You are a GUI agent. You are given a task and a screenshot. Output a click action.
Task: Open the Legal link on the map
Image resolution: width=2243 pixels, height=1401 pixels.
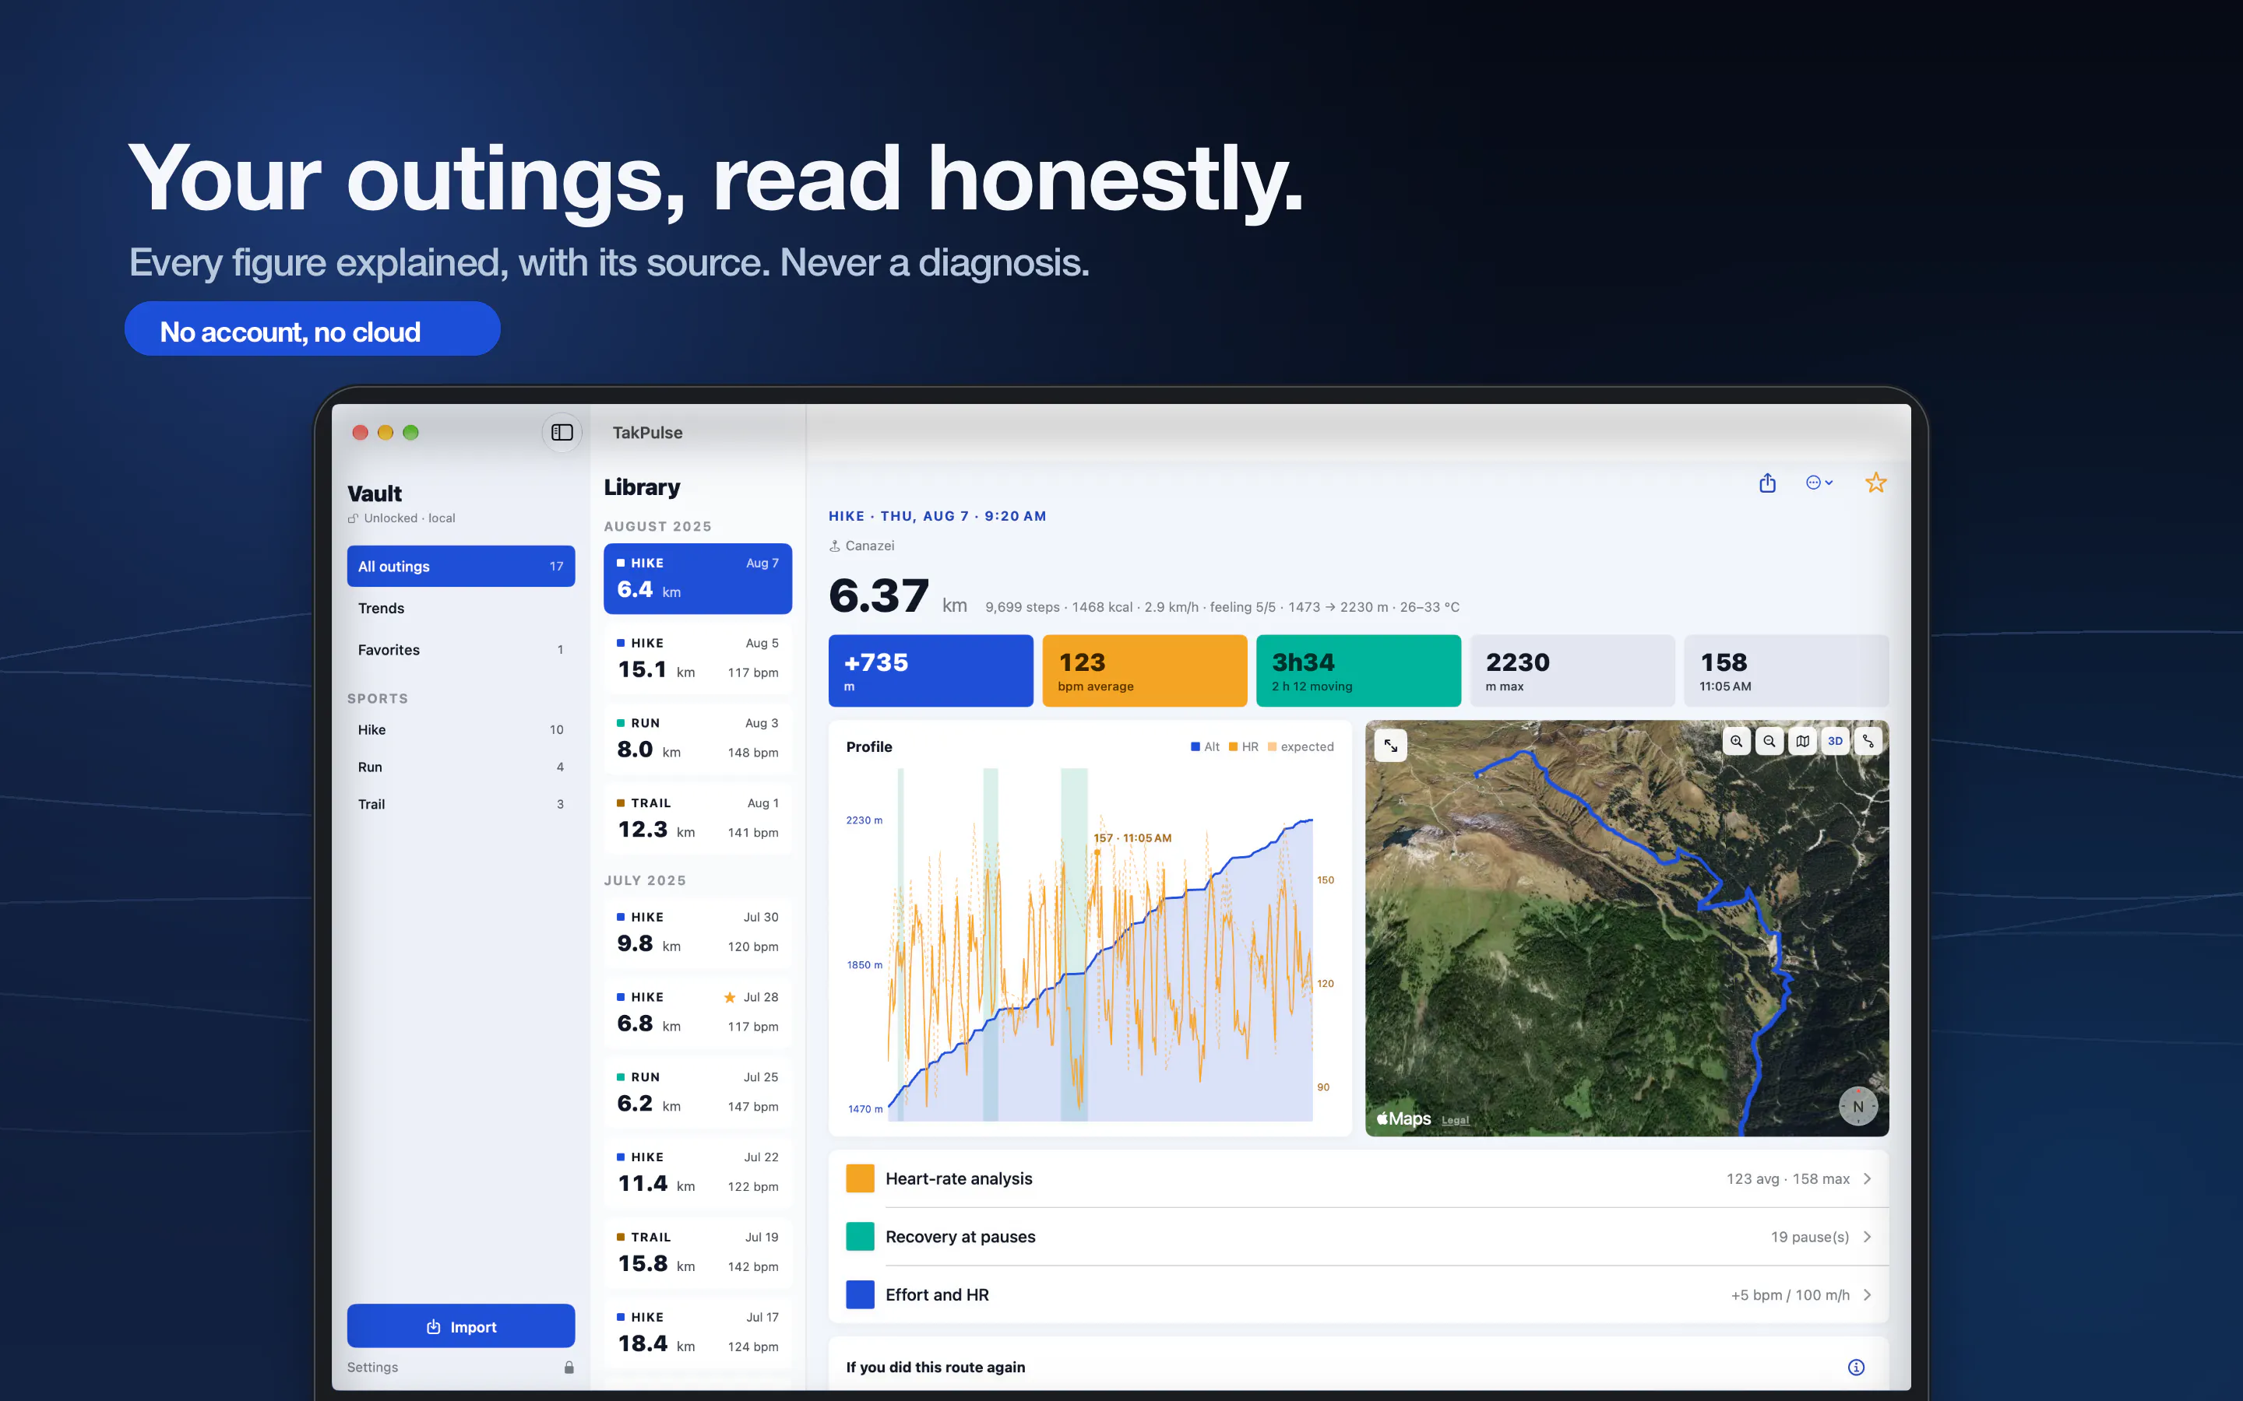[x=1455, y=1120]
